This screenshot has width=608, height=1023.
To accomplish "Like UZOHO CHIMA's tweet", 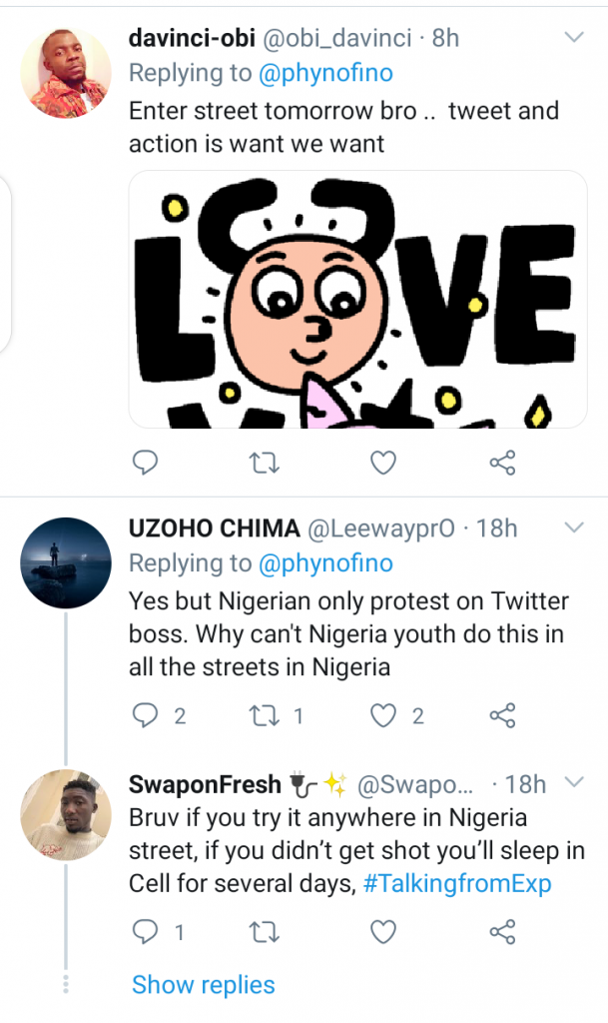I will coord(383,715).
